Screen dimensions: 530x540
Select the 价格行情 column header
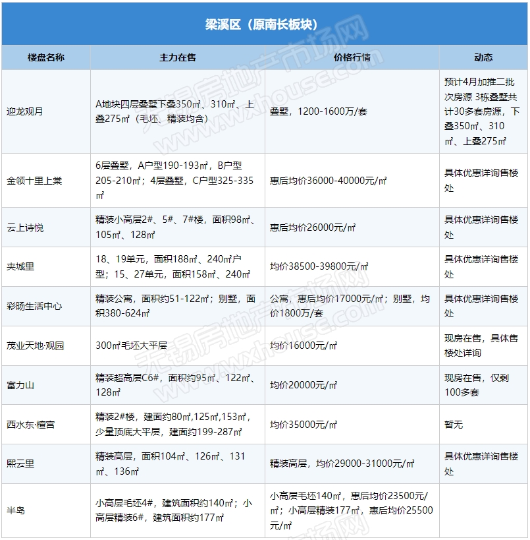(352, 57)
